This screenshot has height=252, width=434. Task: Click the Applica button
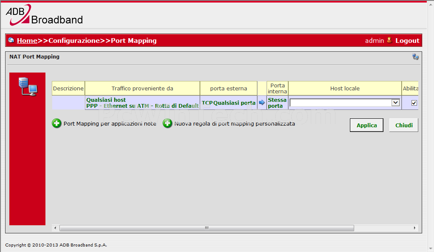click(x=366, y=125)
